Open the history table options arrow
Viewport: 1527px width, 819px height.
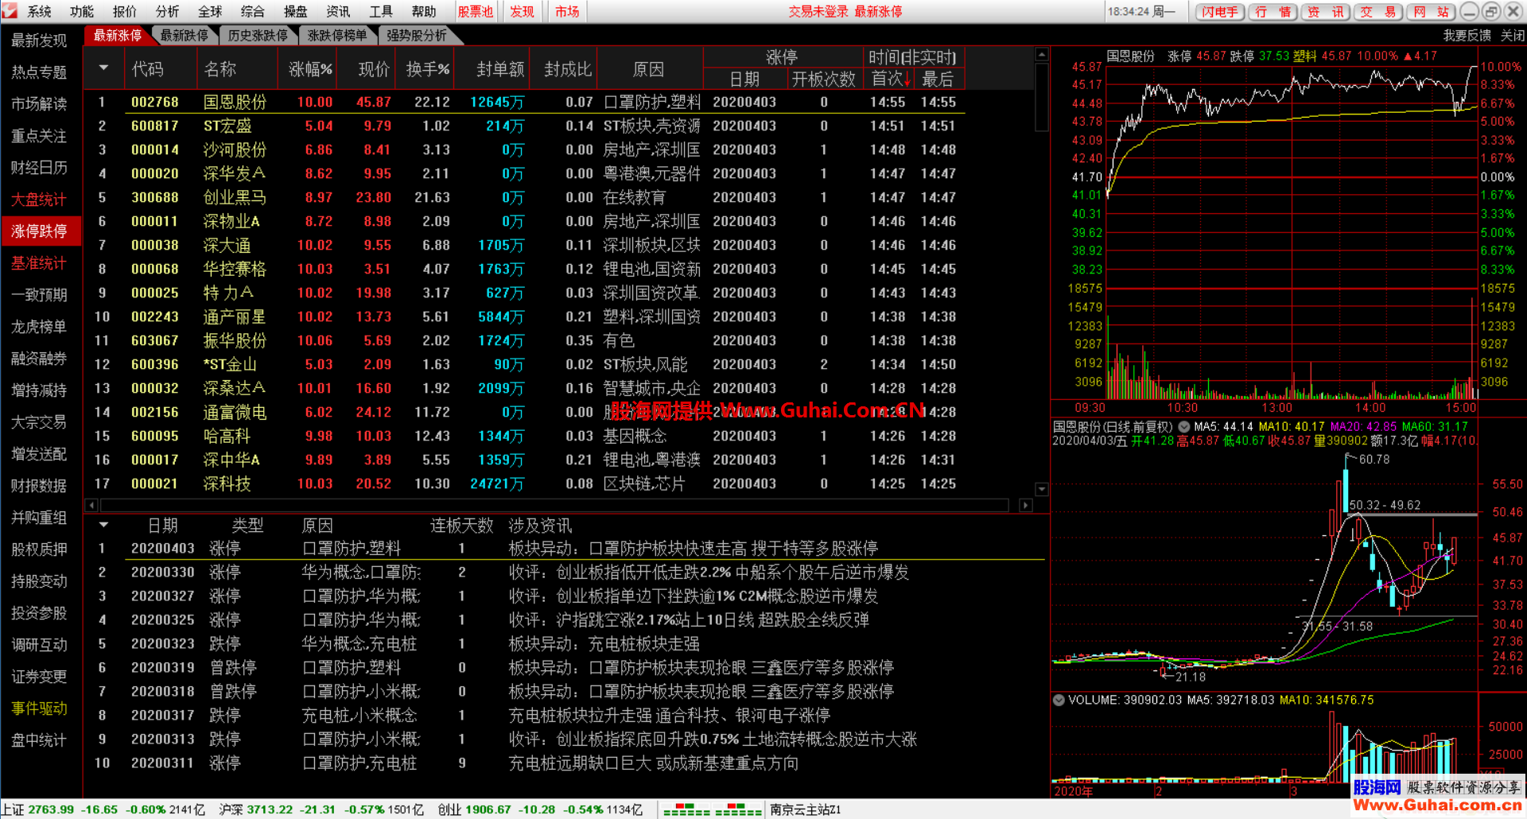point(103,525)
